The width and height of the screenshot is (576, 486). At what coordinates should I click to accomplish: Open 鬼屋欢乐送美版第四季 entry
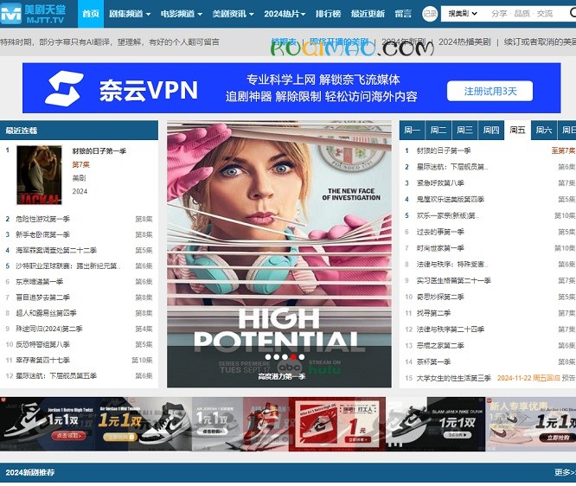[x=450, y=200]
